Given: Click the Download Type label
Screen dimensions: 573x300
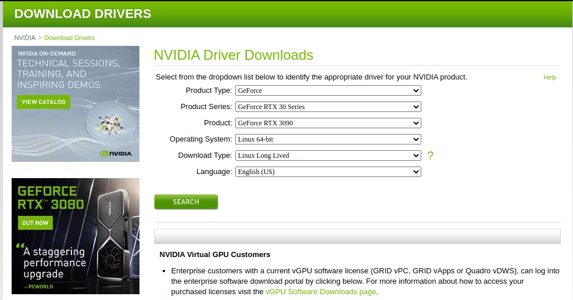Looking at the screenshot, I should tap(205, 156).
